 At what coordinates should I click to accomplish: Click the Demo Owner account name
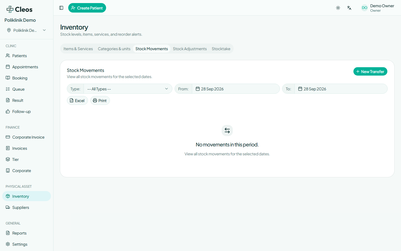(x=382, y=6)
